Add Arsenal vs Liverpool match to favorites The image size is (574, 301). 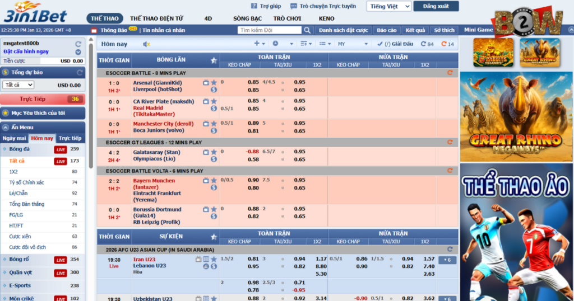[x=214, y=83]
